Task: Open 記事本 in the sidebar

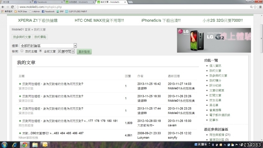Action: click(214, 120)
